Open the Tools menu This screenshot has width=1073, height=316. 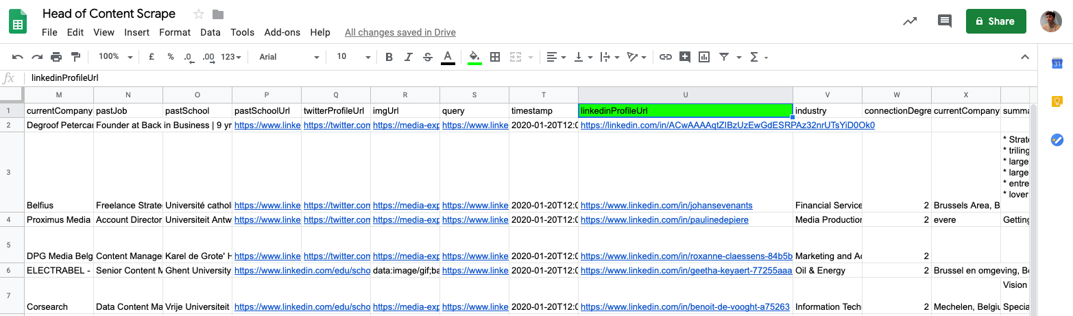(x=243, y=32)
